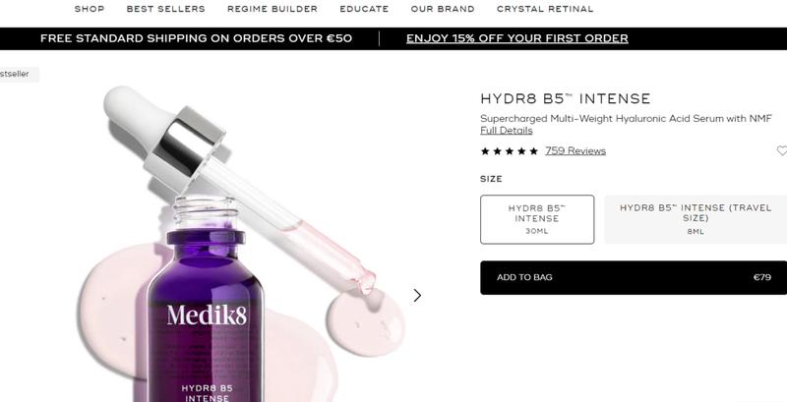Click the €79 price on the bag button
Viewport: 787px width, 402px height.
(x=761, y=277)
